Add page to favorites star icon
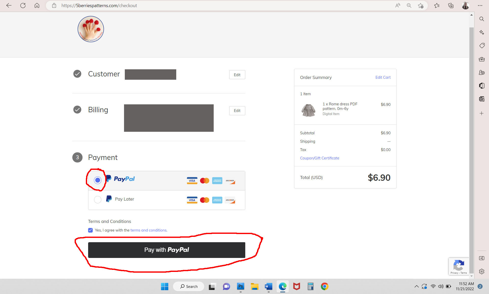Image resolution: width=489 pixels, height=294 pixels. (420, 6)
